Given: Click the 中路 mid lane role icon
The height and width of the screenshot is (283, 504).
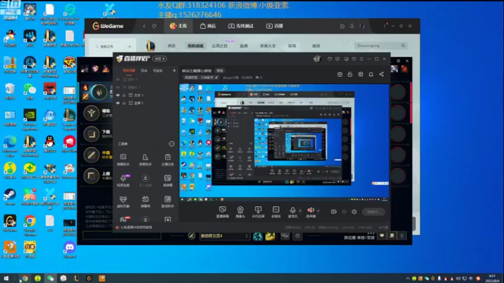Looking at the screenshot, I should (91, 155).
